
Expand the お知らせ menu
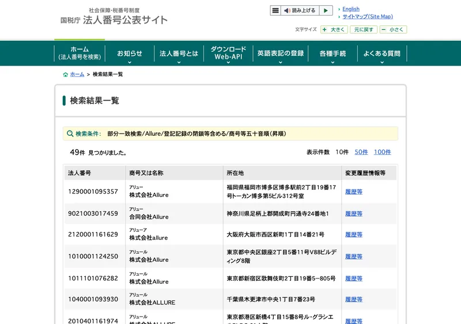point(129,54)
